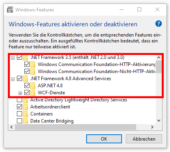Enable the Containers checkbox

click(19, 114)
